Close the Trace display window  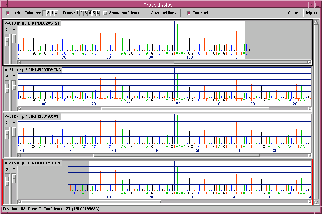click(293, 13)
